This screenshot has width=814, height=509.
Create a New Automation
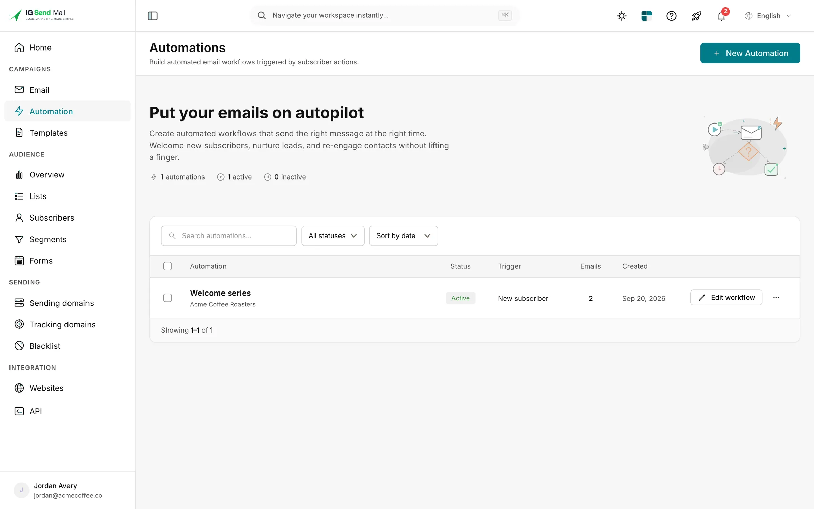point(750,53)
